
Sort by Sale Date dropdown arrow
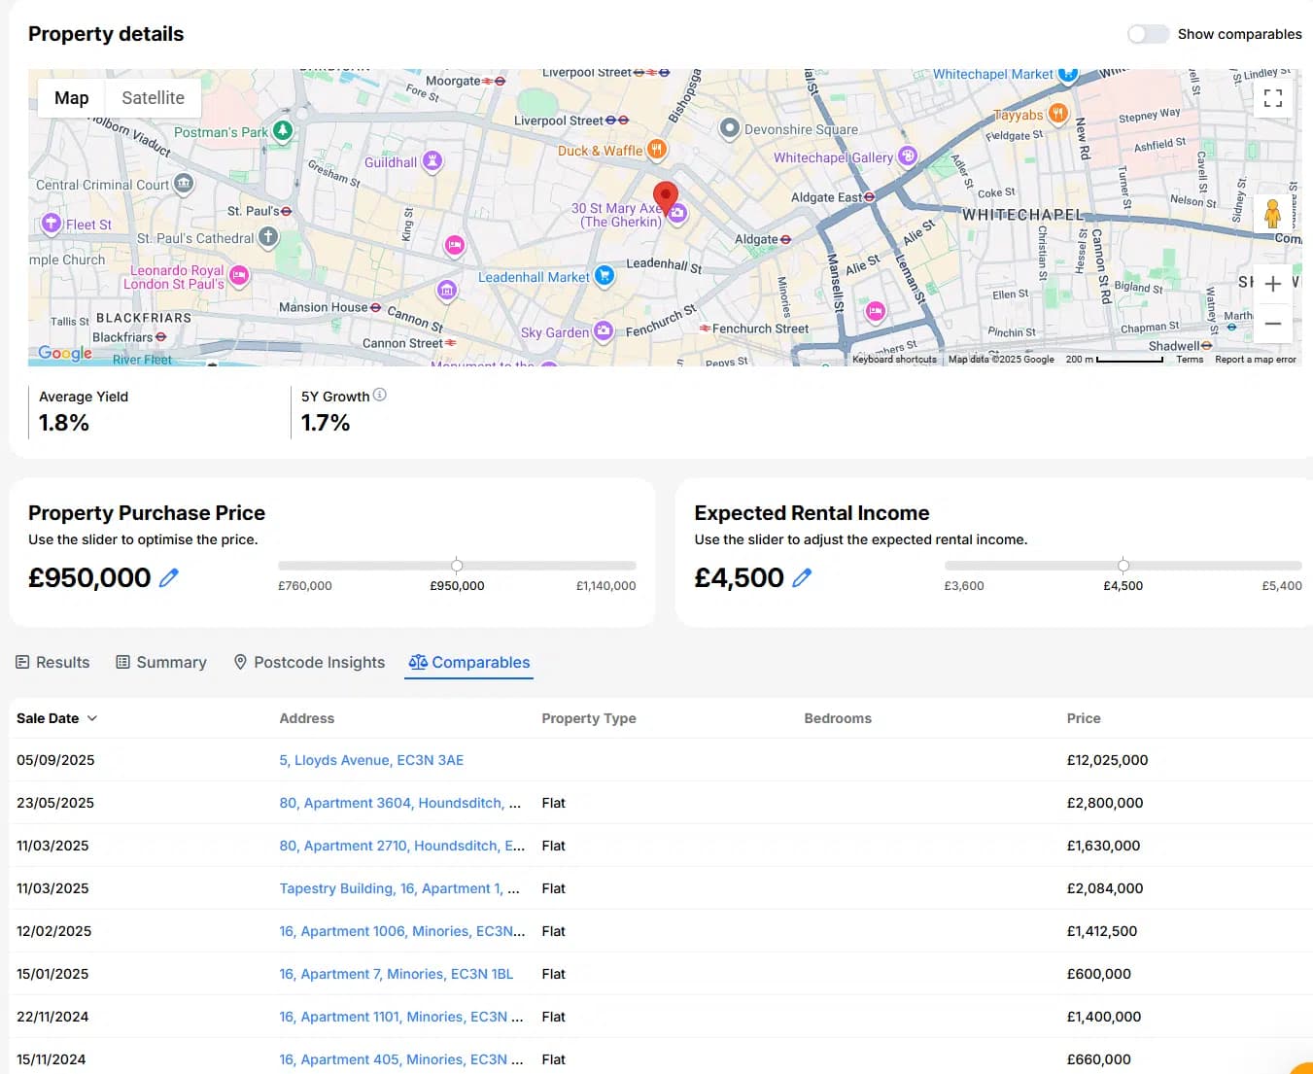click(92, 718)
